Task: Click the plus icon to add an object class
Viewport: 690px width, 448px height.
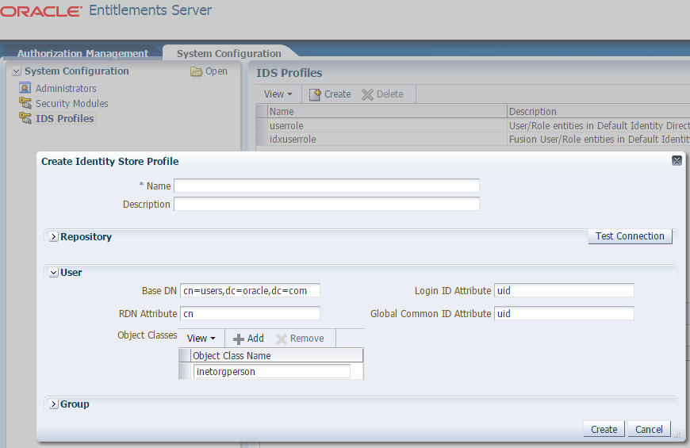Action: point(239,339)
